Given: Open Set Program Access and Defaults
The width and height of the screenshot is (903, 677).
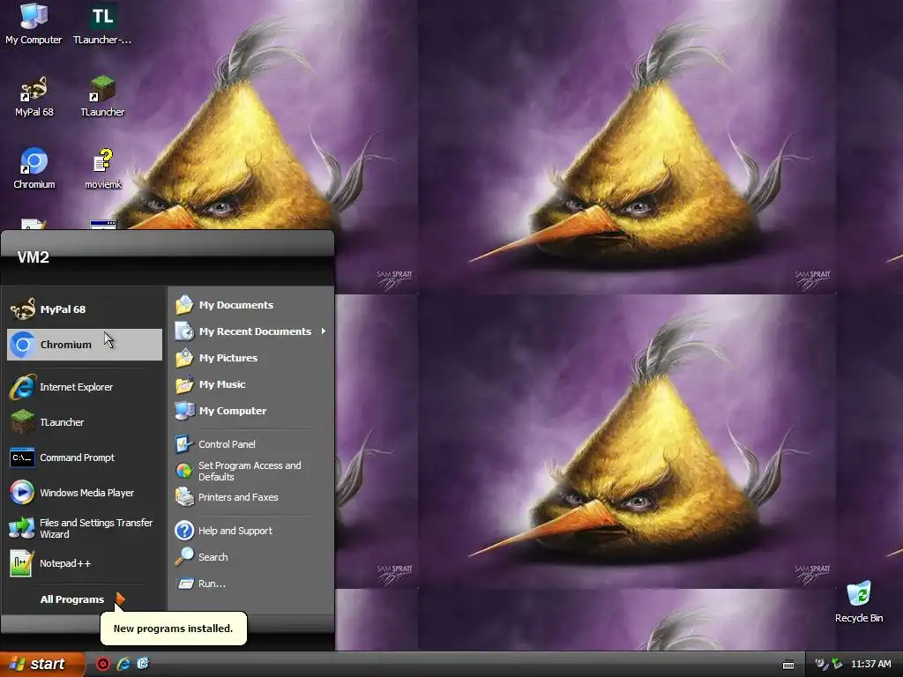Looking at the screenshot, I should click(251, 471).
